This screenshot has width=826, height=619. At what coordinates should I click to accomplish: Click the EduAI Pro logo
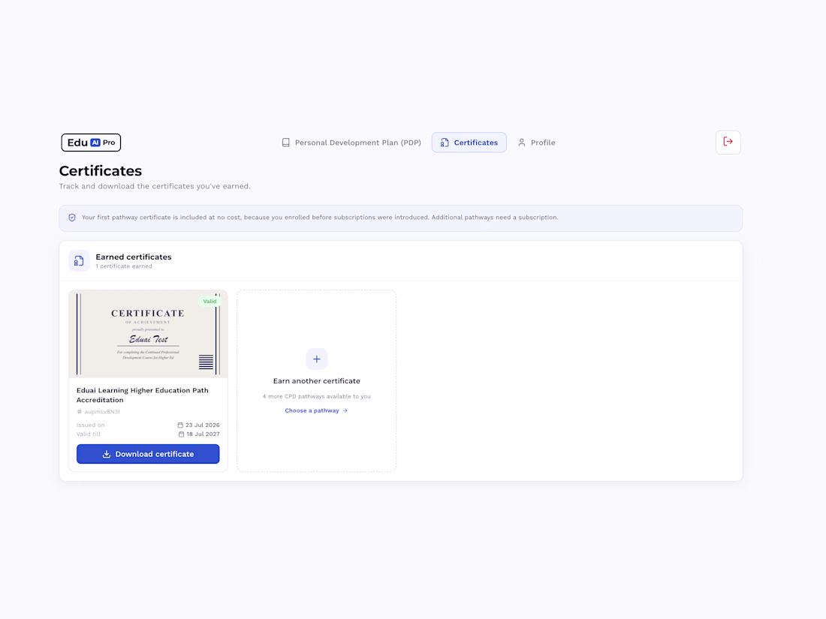pos(91,143)
